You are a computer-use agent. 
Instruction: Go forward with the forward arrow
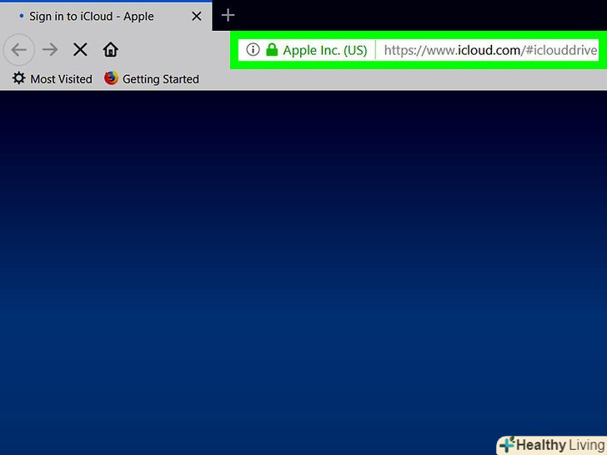coord(50,49)
